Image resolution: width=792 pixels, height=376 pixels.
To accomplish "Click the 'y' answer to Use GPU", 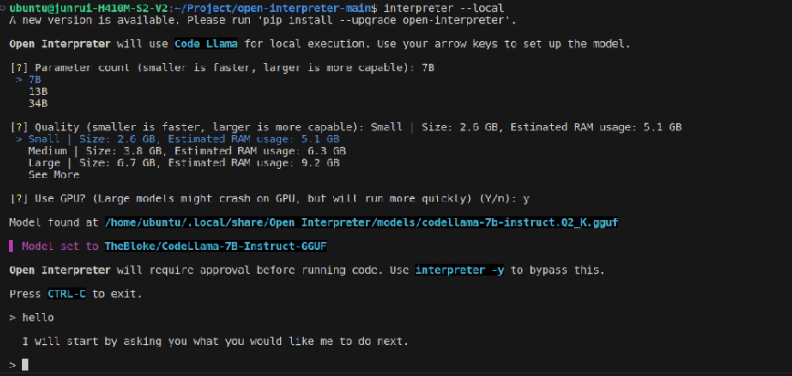I will tap(525, 198).
